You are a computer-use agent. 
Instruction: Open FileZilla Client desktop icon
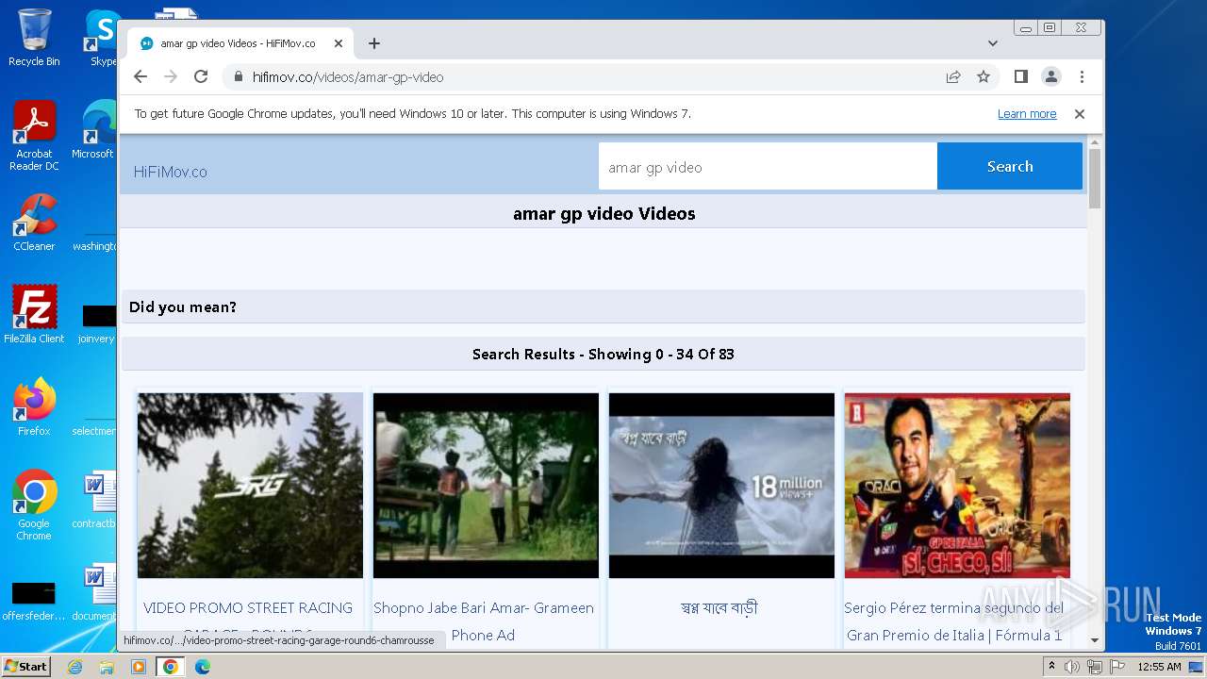click(34, 314)
